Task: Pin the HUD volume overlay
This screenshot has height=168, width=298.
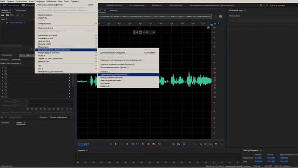Action: 154,32
